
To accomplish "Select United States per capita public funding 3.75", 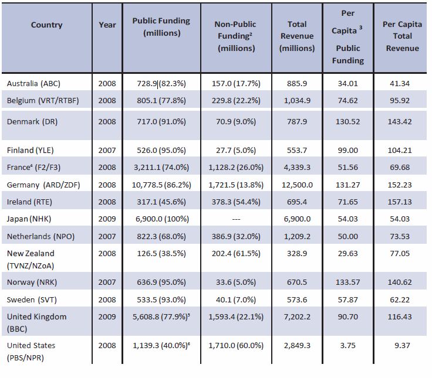I will (347, 345).
